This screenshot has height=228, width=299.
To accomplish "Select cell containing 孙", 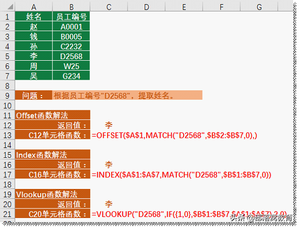I will click(33, 46).
